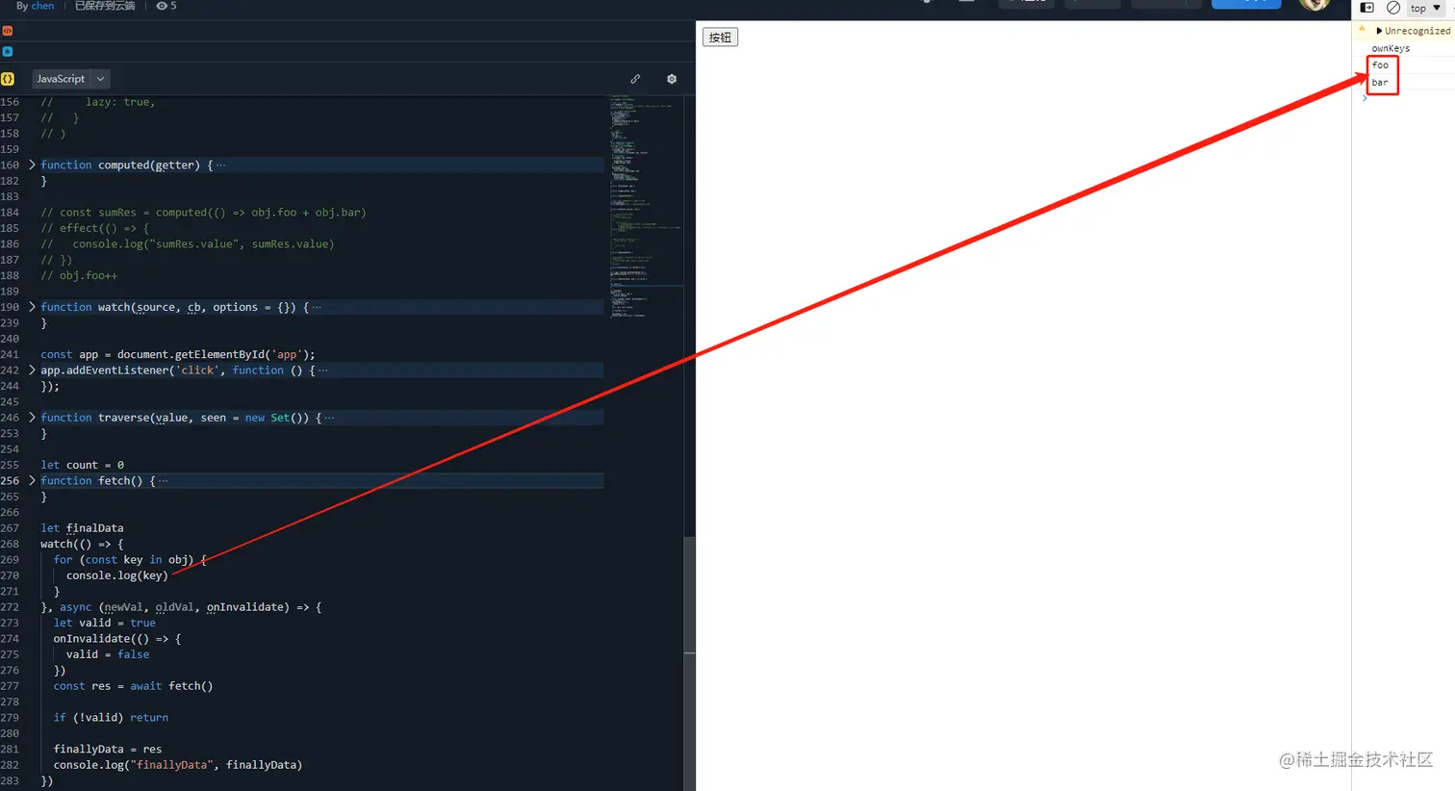
Task: Unfold the computed(getter) function at line 160
Action: [32, 165]
